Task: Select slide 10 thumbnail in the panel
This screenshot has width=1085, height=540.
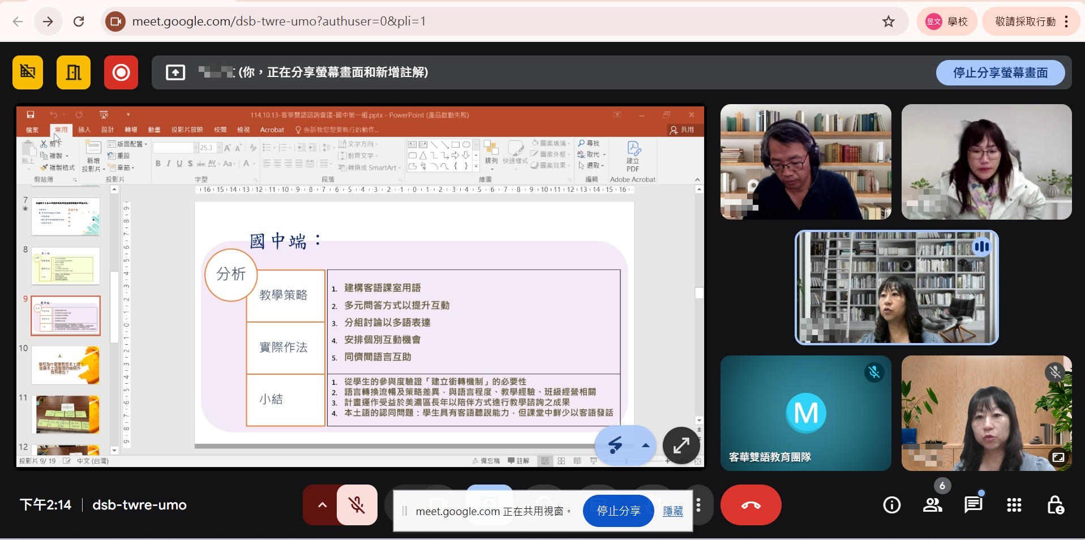Action: [x=66, y=366]
